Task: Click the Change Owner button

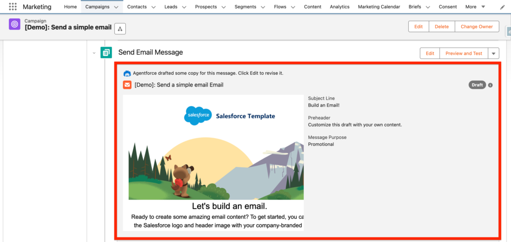Action: point(477,26)
